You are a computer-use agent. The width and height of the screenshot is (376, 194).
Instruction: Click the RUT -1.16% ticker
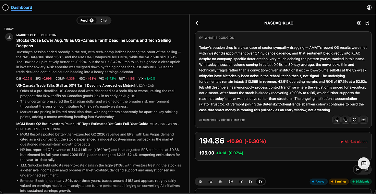point(127,78)
